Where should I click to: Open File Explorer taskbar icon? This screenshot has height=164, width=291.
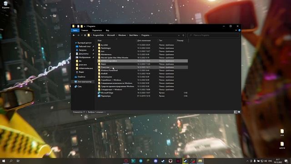[x=200, y=161]
